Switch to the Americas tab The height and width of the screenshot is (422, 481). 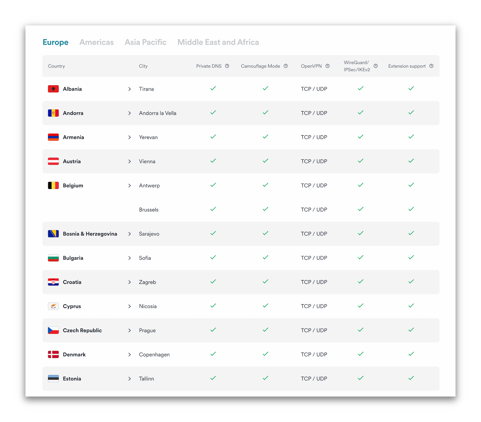point(96,42)
